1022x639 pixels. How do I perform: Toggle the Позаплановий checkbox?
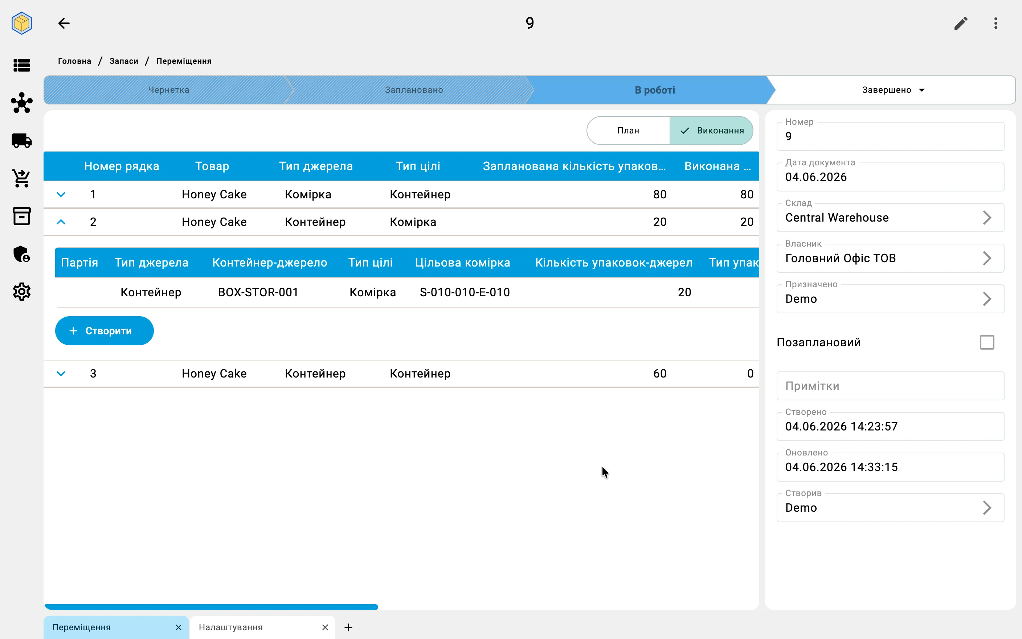point(987,342)
